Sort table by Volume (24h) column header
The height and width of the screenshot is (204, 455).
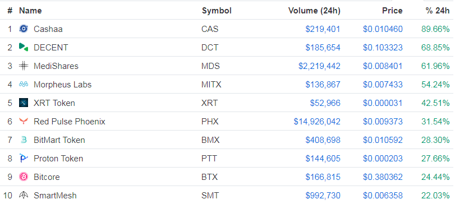314,11
